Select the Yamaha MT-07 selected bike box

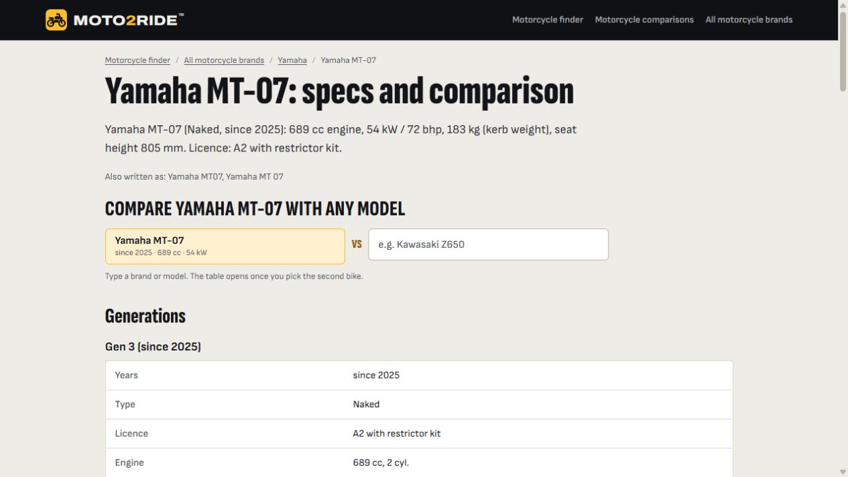coord(225,247)
